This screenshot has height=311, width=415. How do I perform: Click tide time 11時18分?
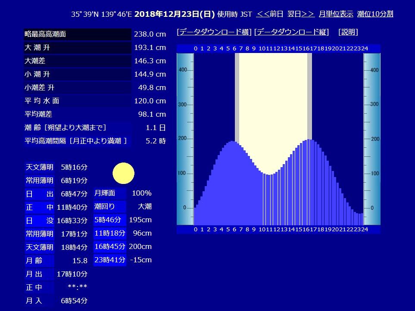point(109,233)
